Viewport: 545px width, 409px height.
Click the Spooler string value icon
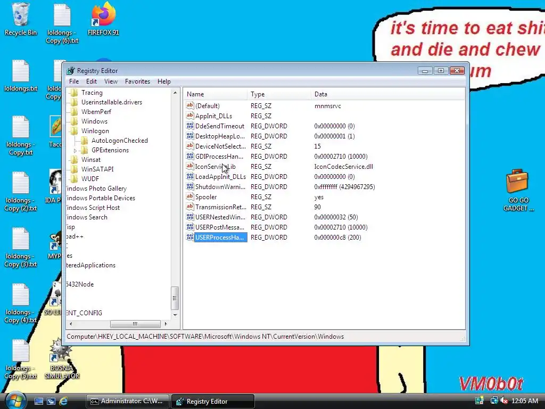190,196
